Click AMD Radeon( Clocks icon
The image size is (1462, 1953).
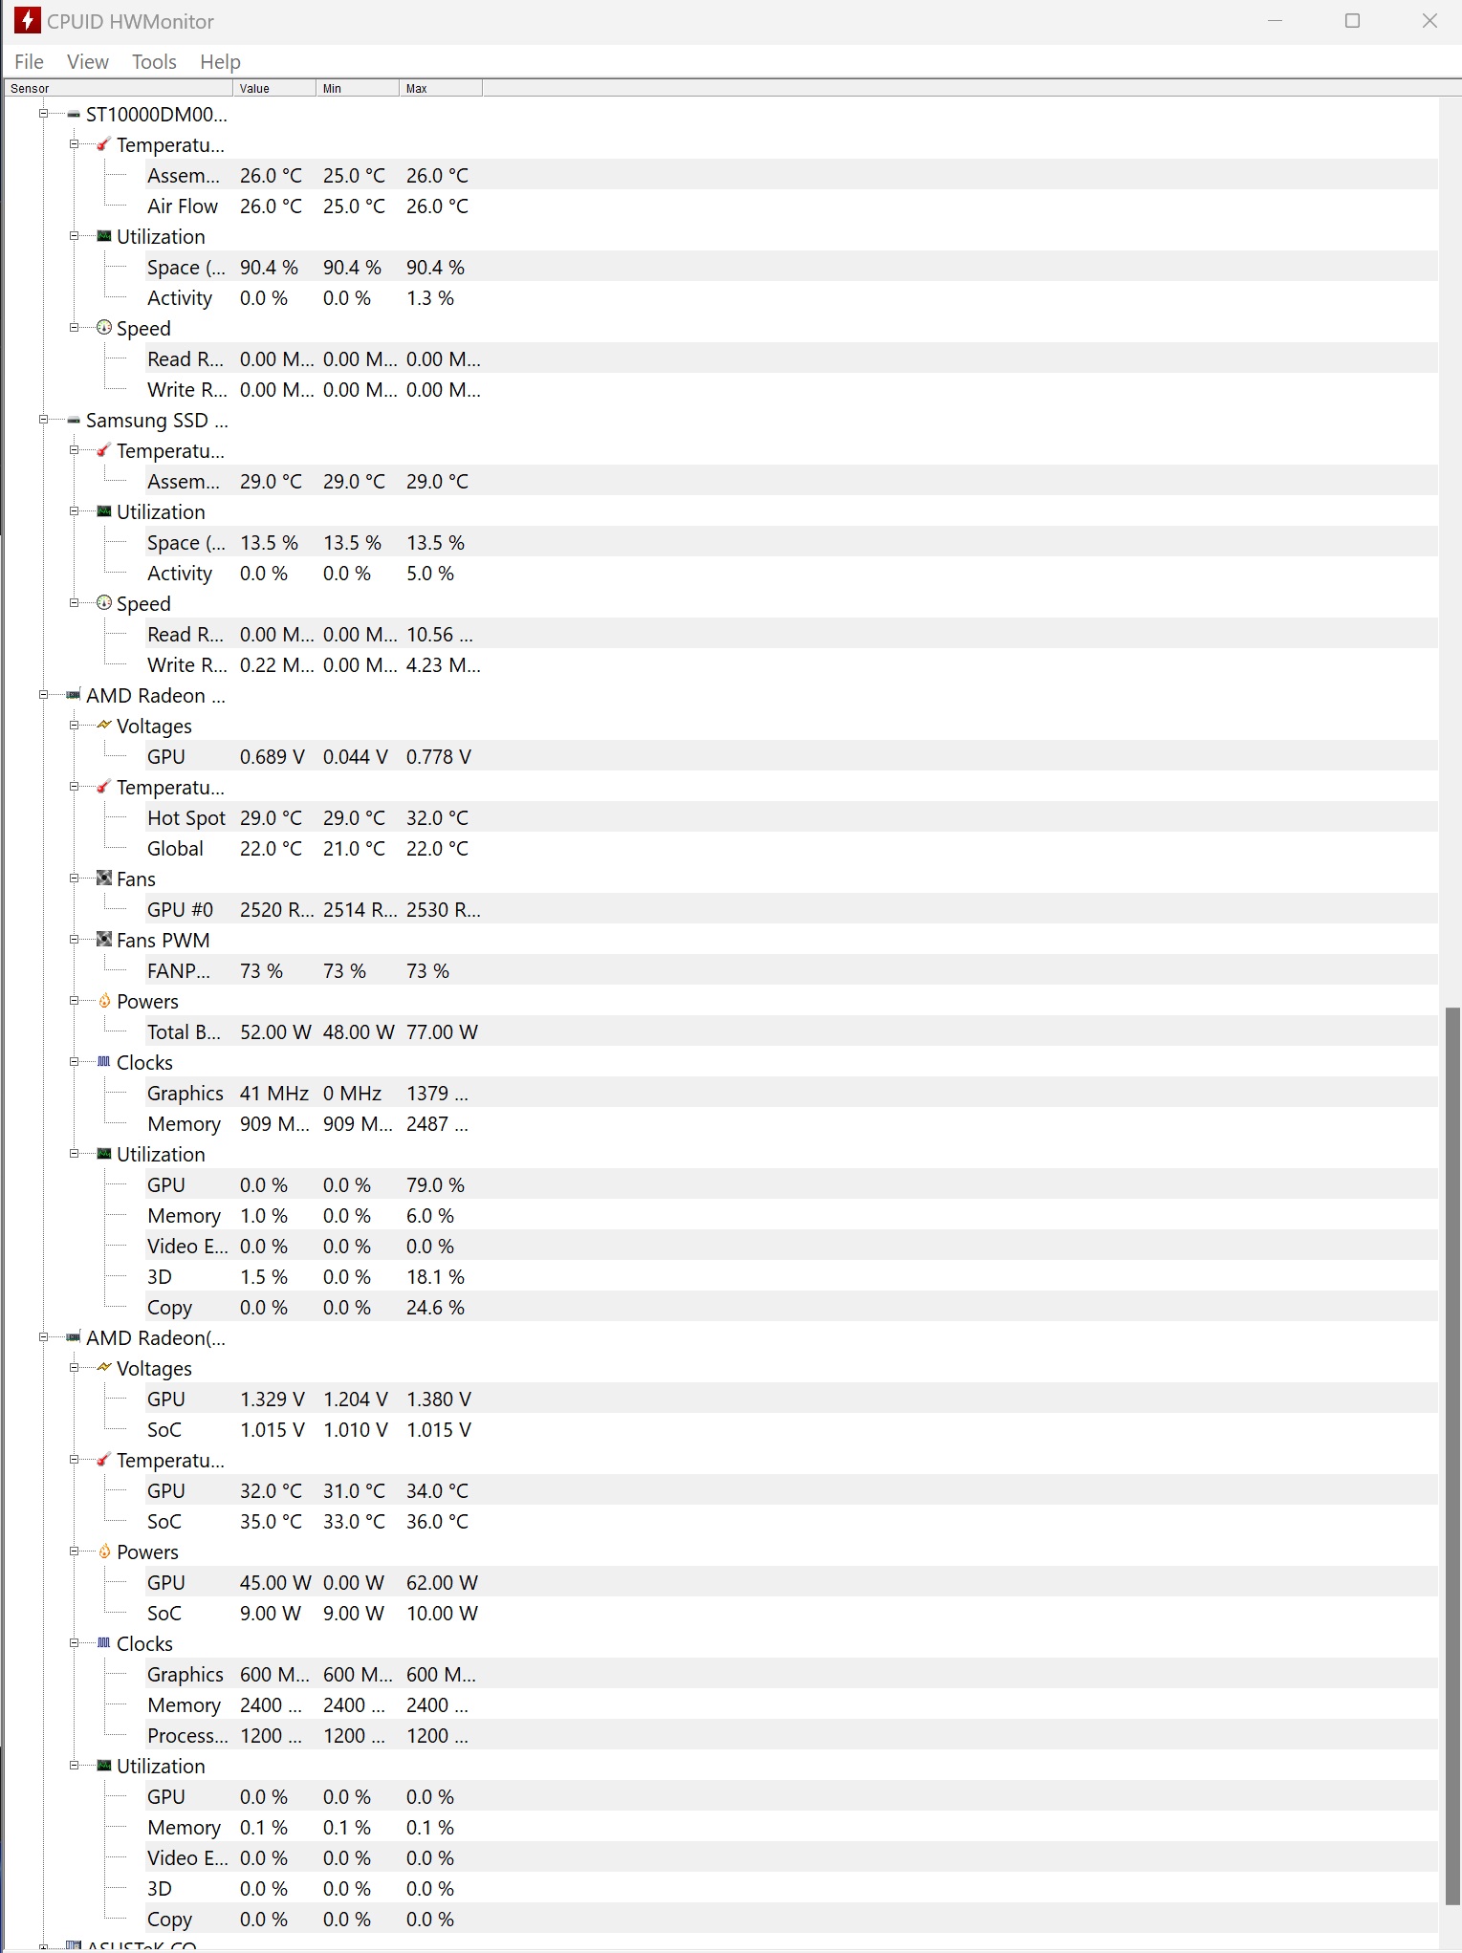pos(104,1643)
